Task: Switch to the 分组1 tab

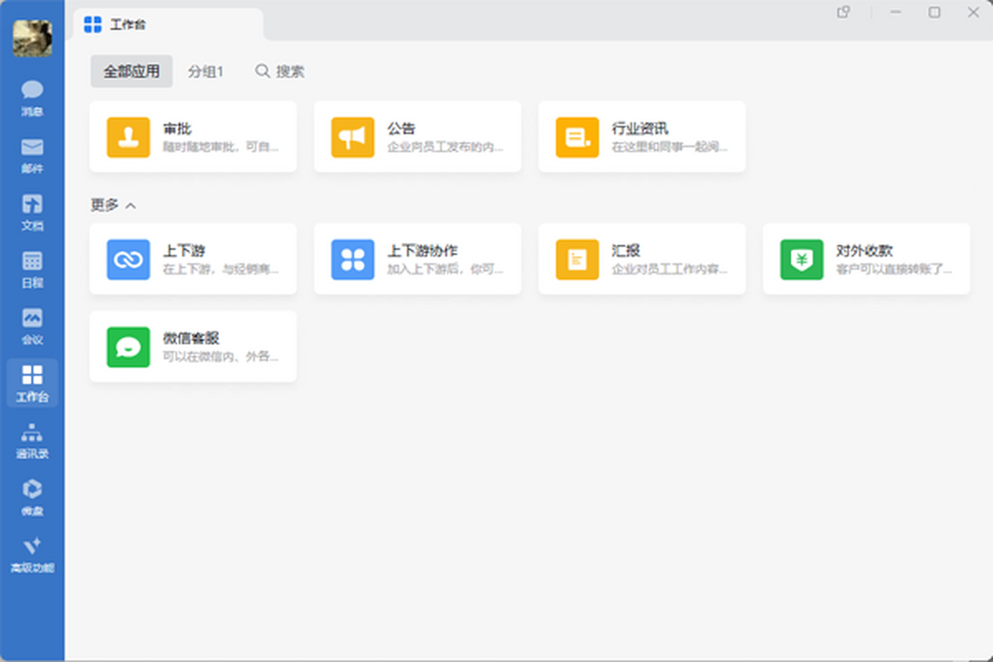Action: click(206, 71)
